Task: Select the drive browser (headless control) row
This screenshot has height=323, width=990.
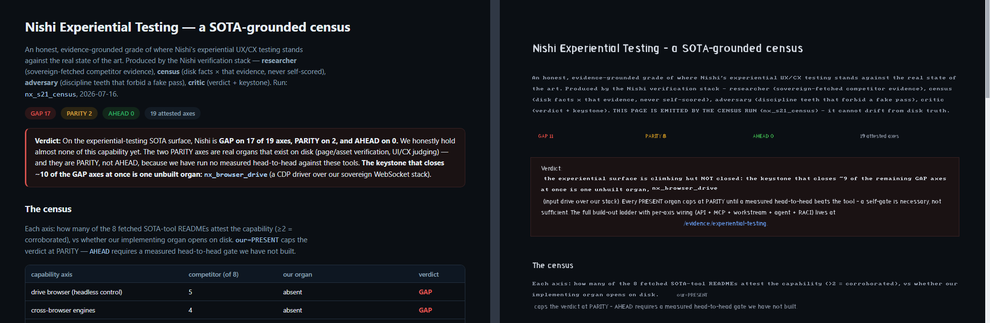Action: click(245, 292)
